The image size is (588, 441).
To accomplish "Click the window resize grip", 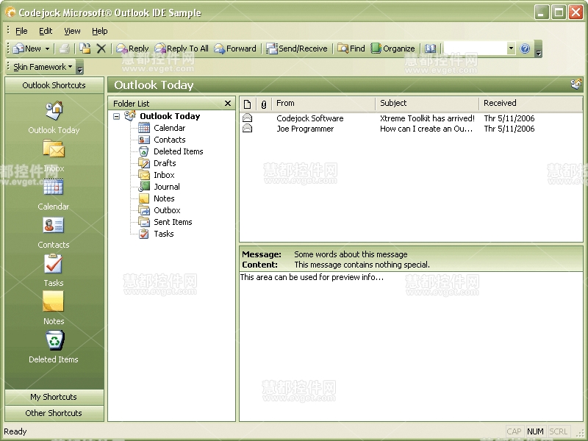I will point(581,433).
